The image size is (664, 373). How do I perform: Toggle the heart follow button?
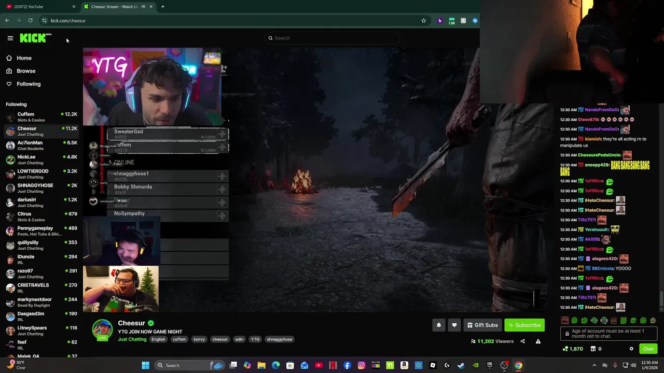coord(454,325)
